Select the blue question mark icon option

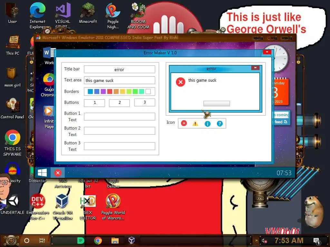pyautogui.click(x=219, y=123)
